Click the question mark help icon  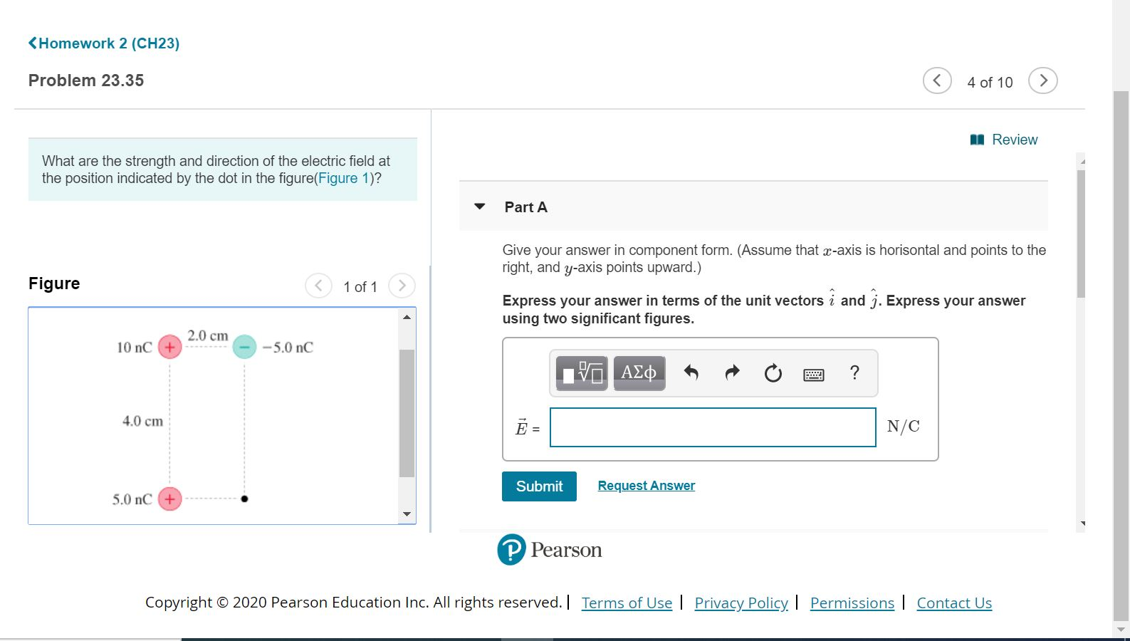(x=854, y=372)
